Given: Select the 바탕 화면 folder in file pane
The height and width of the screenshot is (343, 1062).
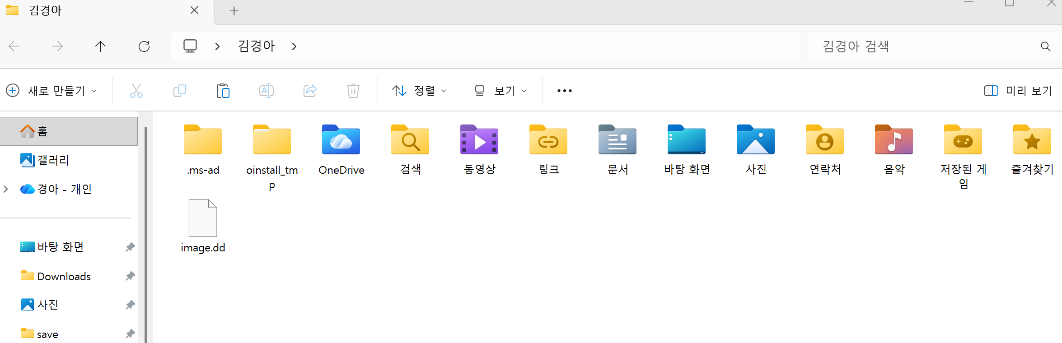Looking at the screenshot, I should coord(687,150).
